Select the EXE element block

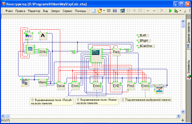click(116, 86)
